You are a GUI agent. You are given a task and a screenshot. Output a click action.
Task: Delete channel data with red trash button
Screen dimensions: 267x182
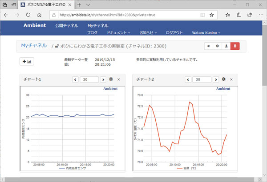coord(235,46)
